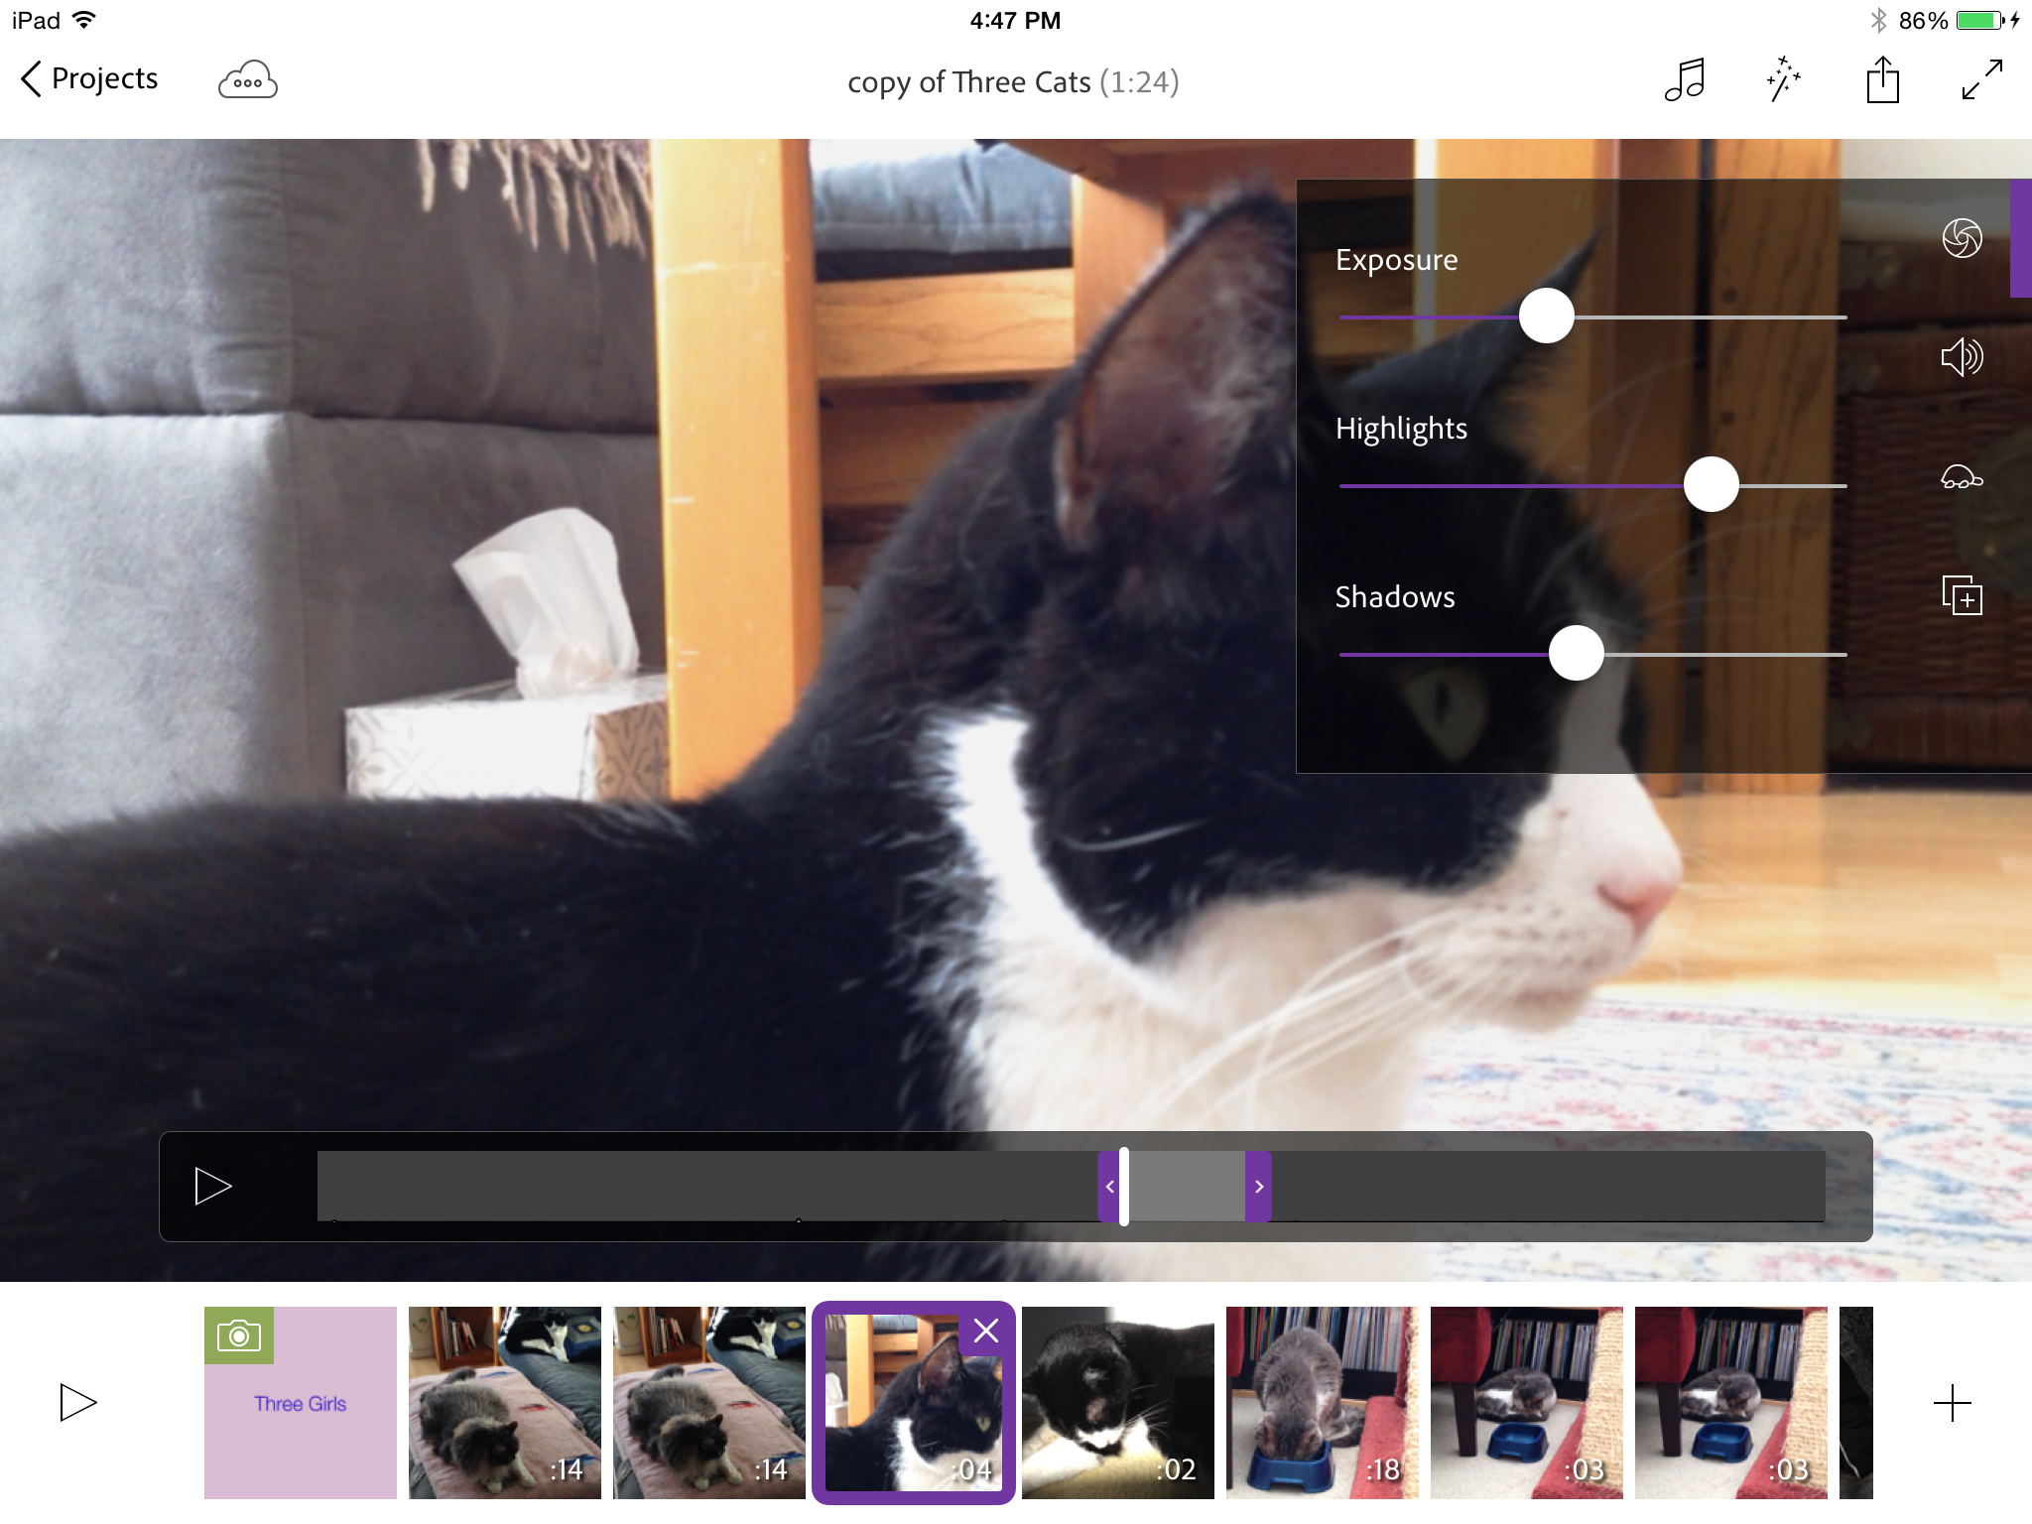Open the soundtrack music note icon
Viewport: 2032px width, 1524px height.
[x=1685, y=79]
